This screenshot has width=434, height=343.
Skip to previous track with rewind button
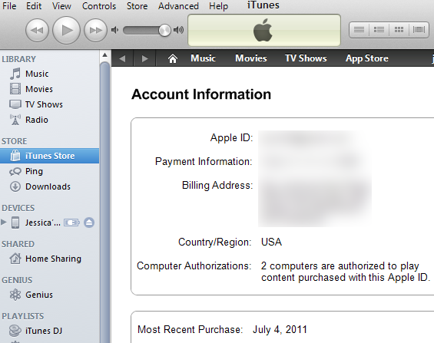click(37, 30)
